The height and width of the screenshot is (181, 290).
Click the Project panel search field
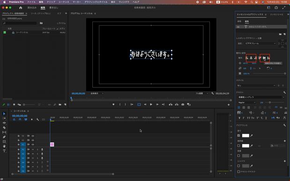20,23
